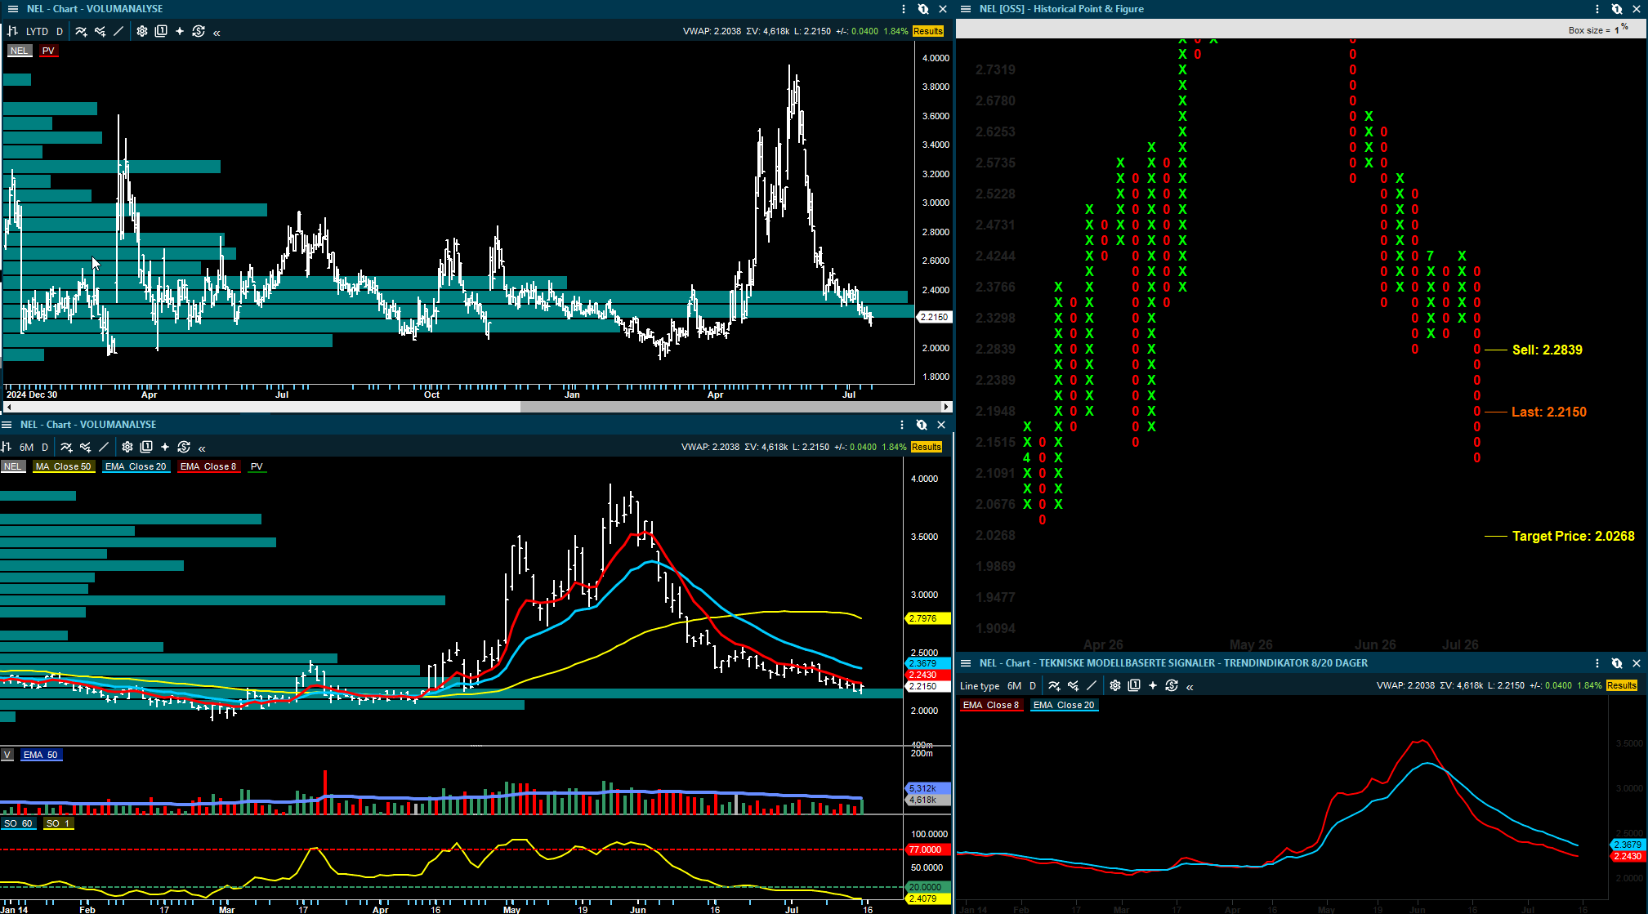Image resolution: width=1648 pixels, height=914 pixels.
Task: Open D interval dropdown in middle 6M chart
Action: (x=45, y=447)
